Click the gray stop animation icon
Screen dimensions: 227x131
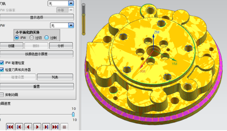coord(64,127)
